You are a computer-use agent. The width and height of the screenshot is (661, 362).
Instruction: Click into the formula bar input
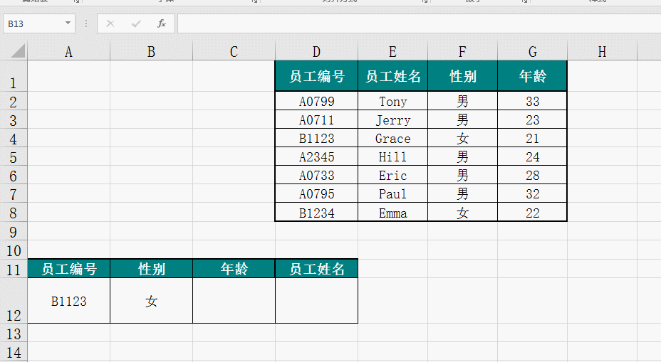tap(419, 23)
